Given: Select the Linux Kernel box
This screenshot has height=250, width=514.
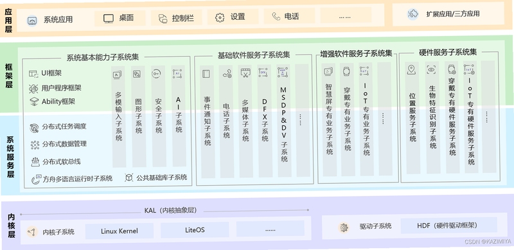Looking at the screenshot, I should click(x=120, y=231).
